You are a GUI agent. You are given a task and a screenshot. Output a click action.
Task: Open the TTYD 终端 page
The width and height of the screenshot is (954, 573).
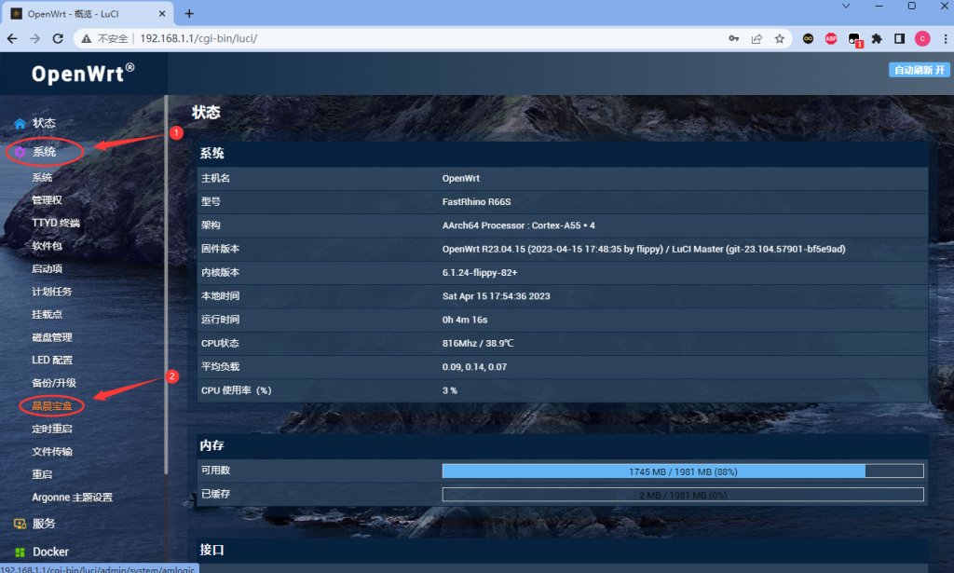tap(56, 224)
